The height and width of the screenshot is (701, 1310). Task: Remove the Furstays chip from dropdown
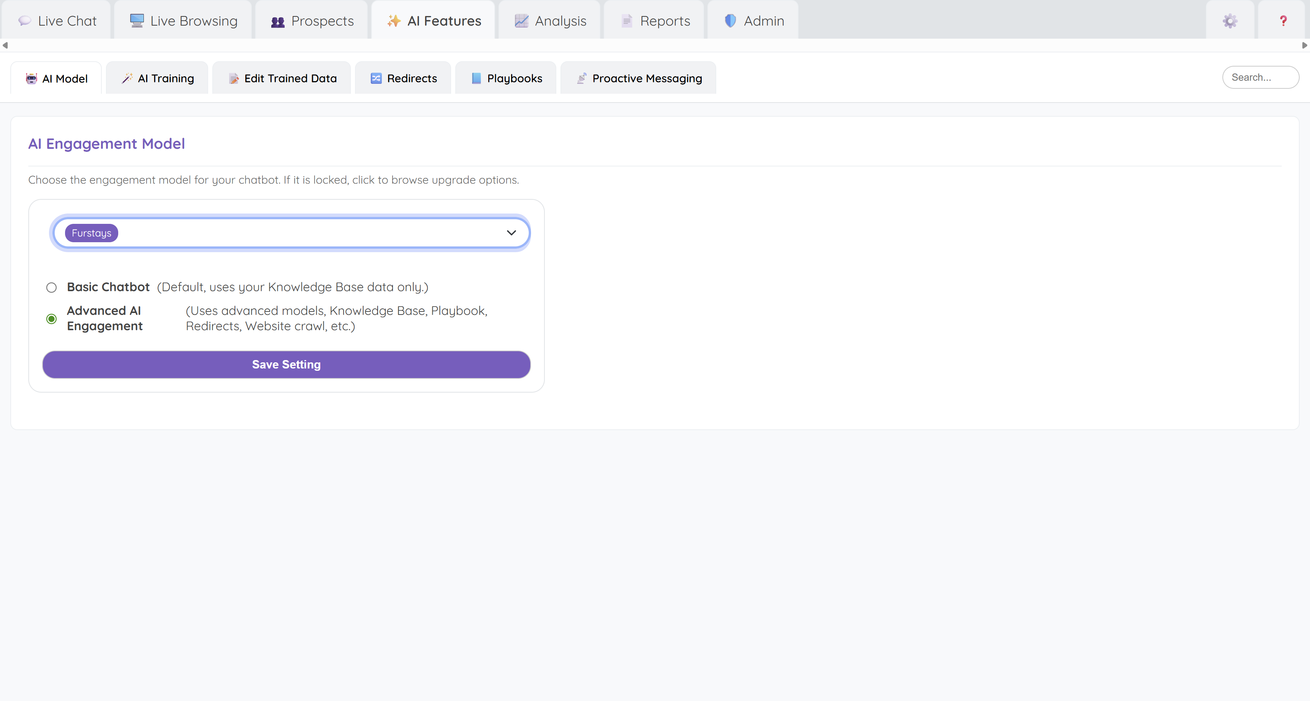pos(91,233)
